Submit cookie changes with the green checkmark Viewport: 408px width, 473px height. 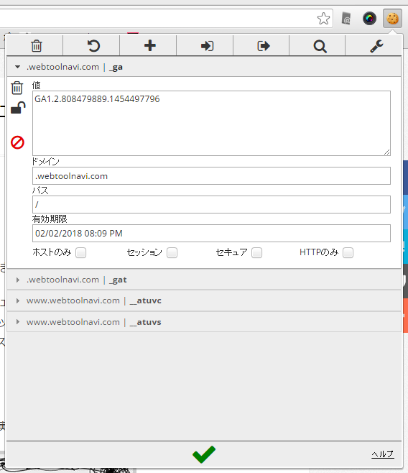point(204,454)
